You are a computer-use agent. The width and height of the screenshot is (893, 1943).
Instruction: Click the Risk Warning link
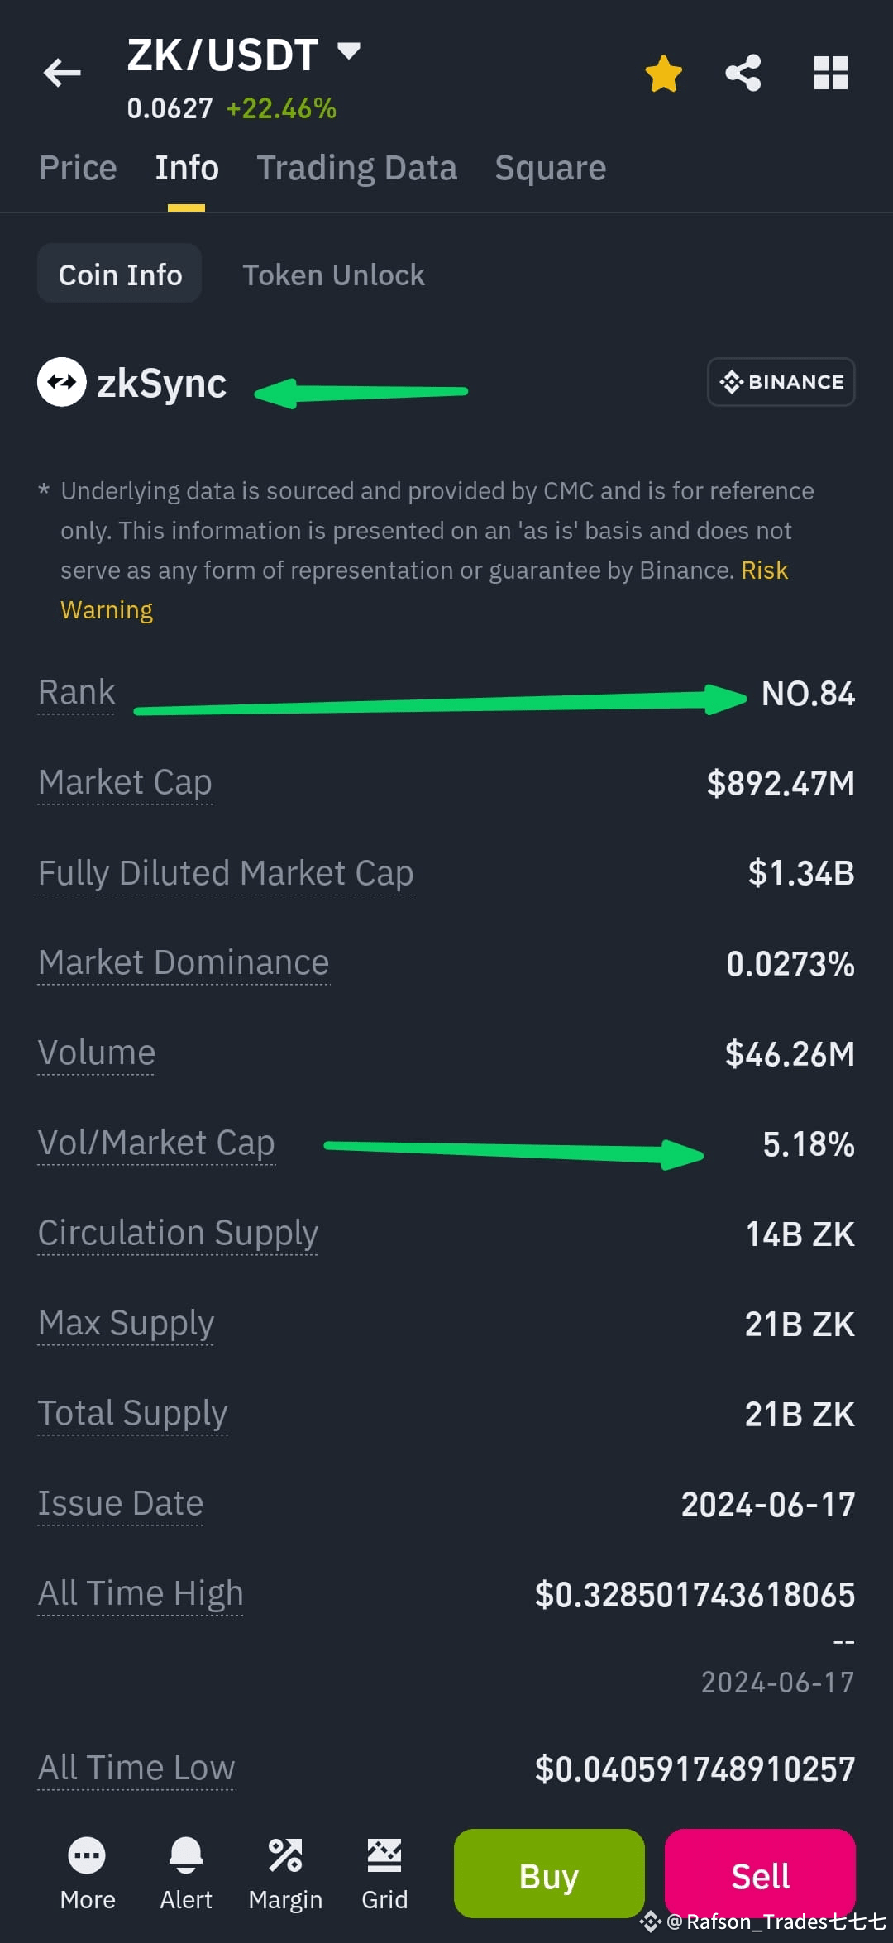pos(424,590)
